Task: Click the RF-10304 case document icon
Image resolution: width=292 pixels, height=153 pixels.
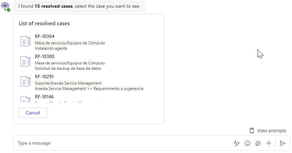Action: (x=25, y=41)
